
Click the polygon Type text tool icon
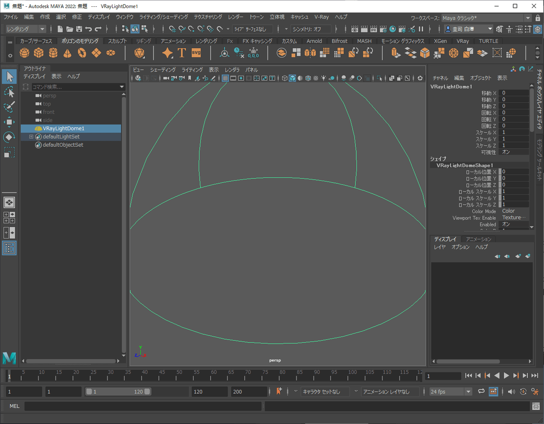click(x=182, y=53)
